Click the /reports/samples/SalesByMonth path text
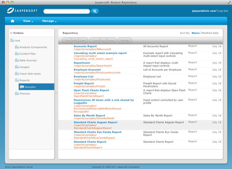Image resolution: width=232 pixels, height=169 pixels. point(94,118)
